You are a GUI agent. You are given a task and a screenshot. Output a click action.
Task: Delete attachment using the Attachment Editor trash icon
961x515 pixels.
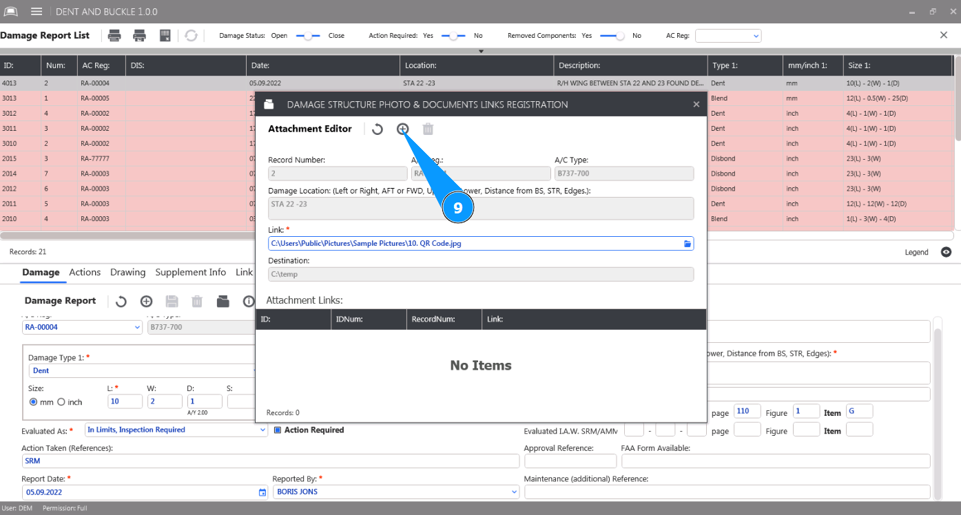[428, 129]
